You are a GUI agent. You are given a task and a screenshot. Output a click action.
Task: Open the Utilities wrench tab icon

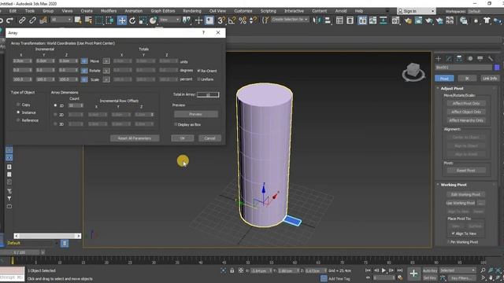click(x=490, y=59)
